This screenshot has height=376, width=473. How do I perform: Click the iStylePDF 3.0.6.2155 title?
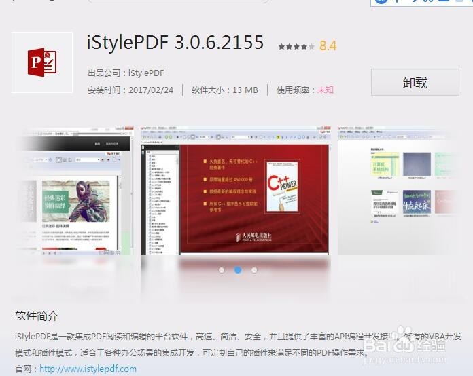tap(175, 42)
